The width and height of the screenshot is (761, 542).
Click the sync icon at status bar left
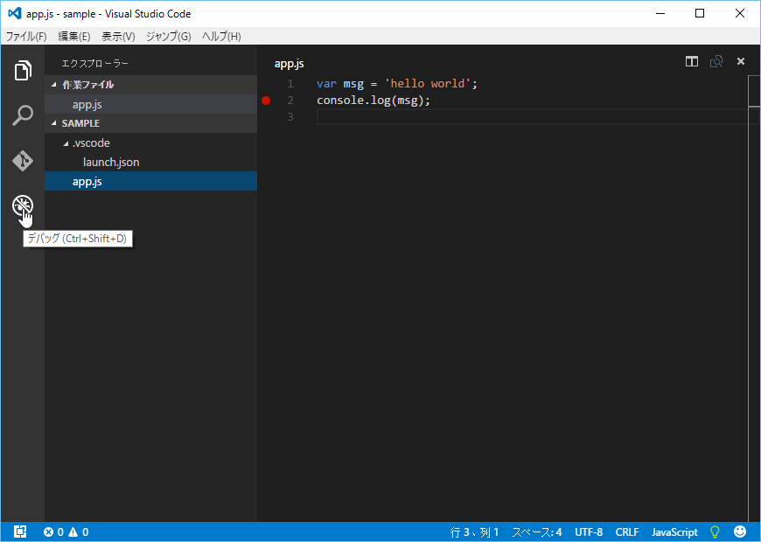(x=20, y=532)
